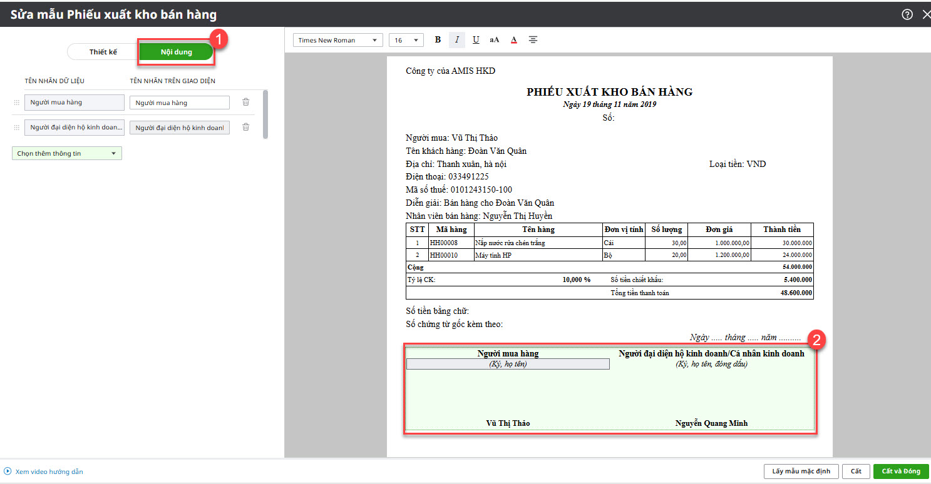Open the font size 16 dropdown
Screen dimensions: 931x484
[x=406, y=40]
